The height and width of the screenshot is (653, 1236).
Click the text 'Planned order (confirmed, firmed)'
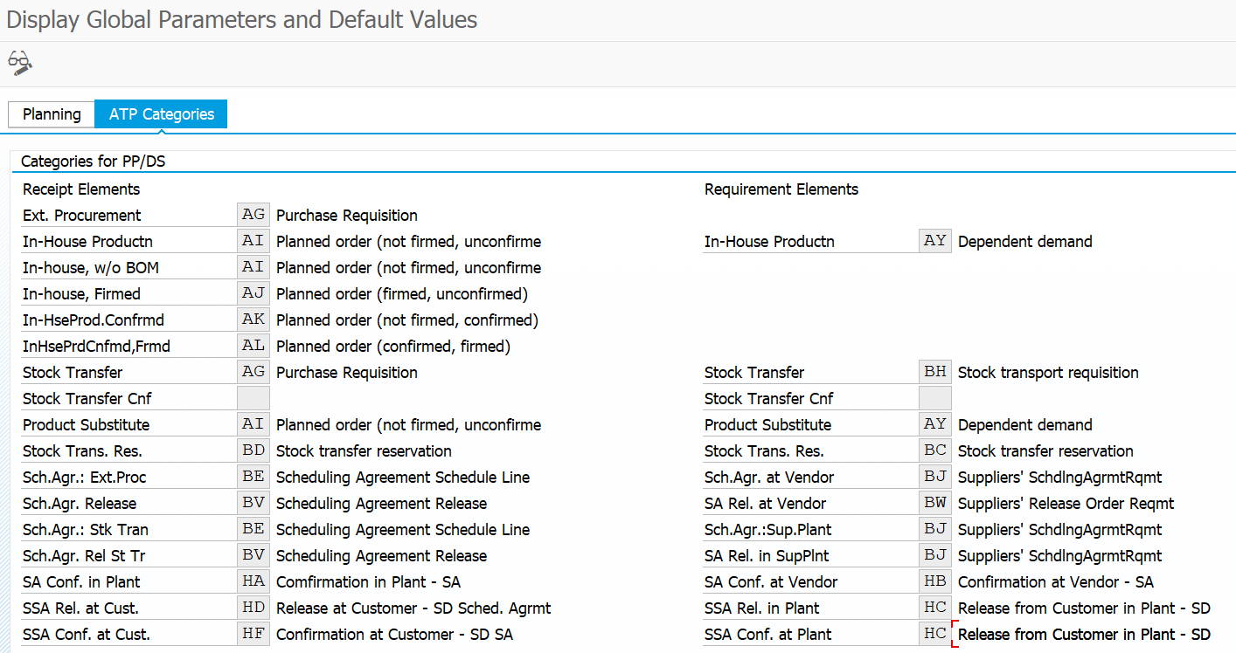tap(393, 347)
